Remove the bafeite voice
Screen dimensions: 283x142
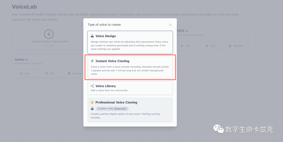point(75,73)
